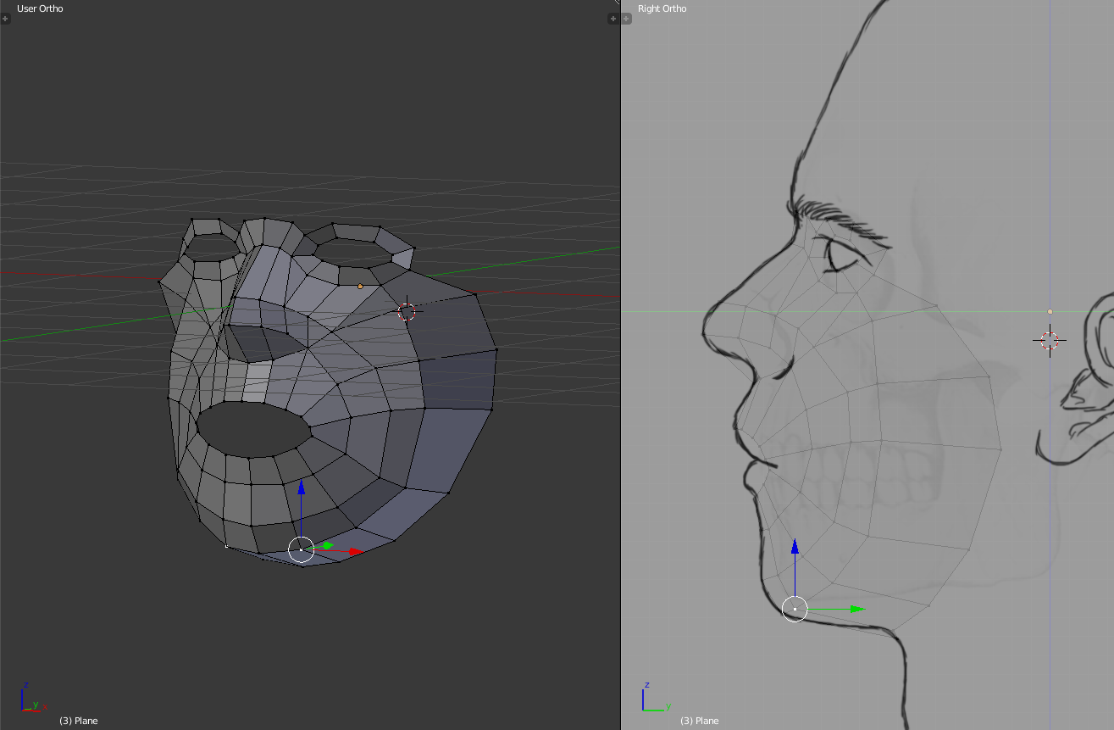The width and height of the screenshot is (1114, 730).
Task: Expand the tool shelf in User Ortho view
Action: (5, 19)
